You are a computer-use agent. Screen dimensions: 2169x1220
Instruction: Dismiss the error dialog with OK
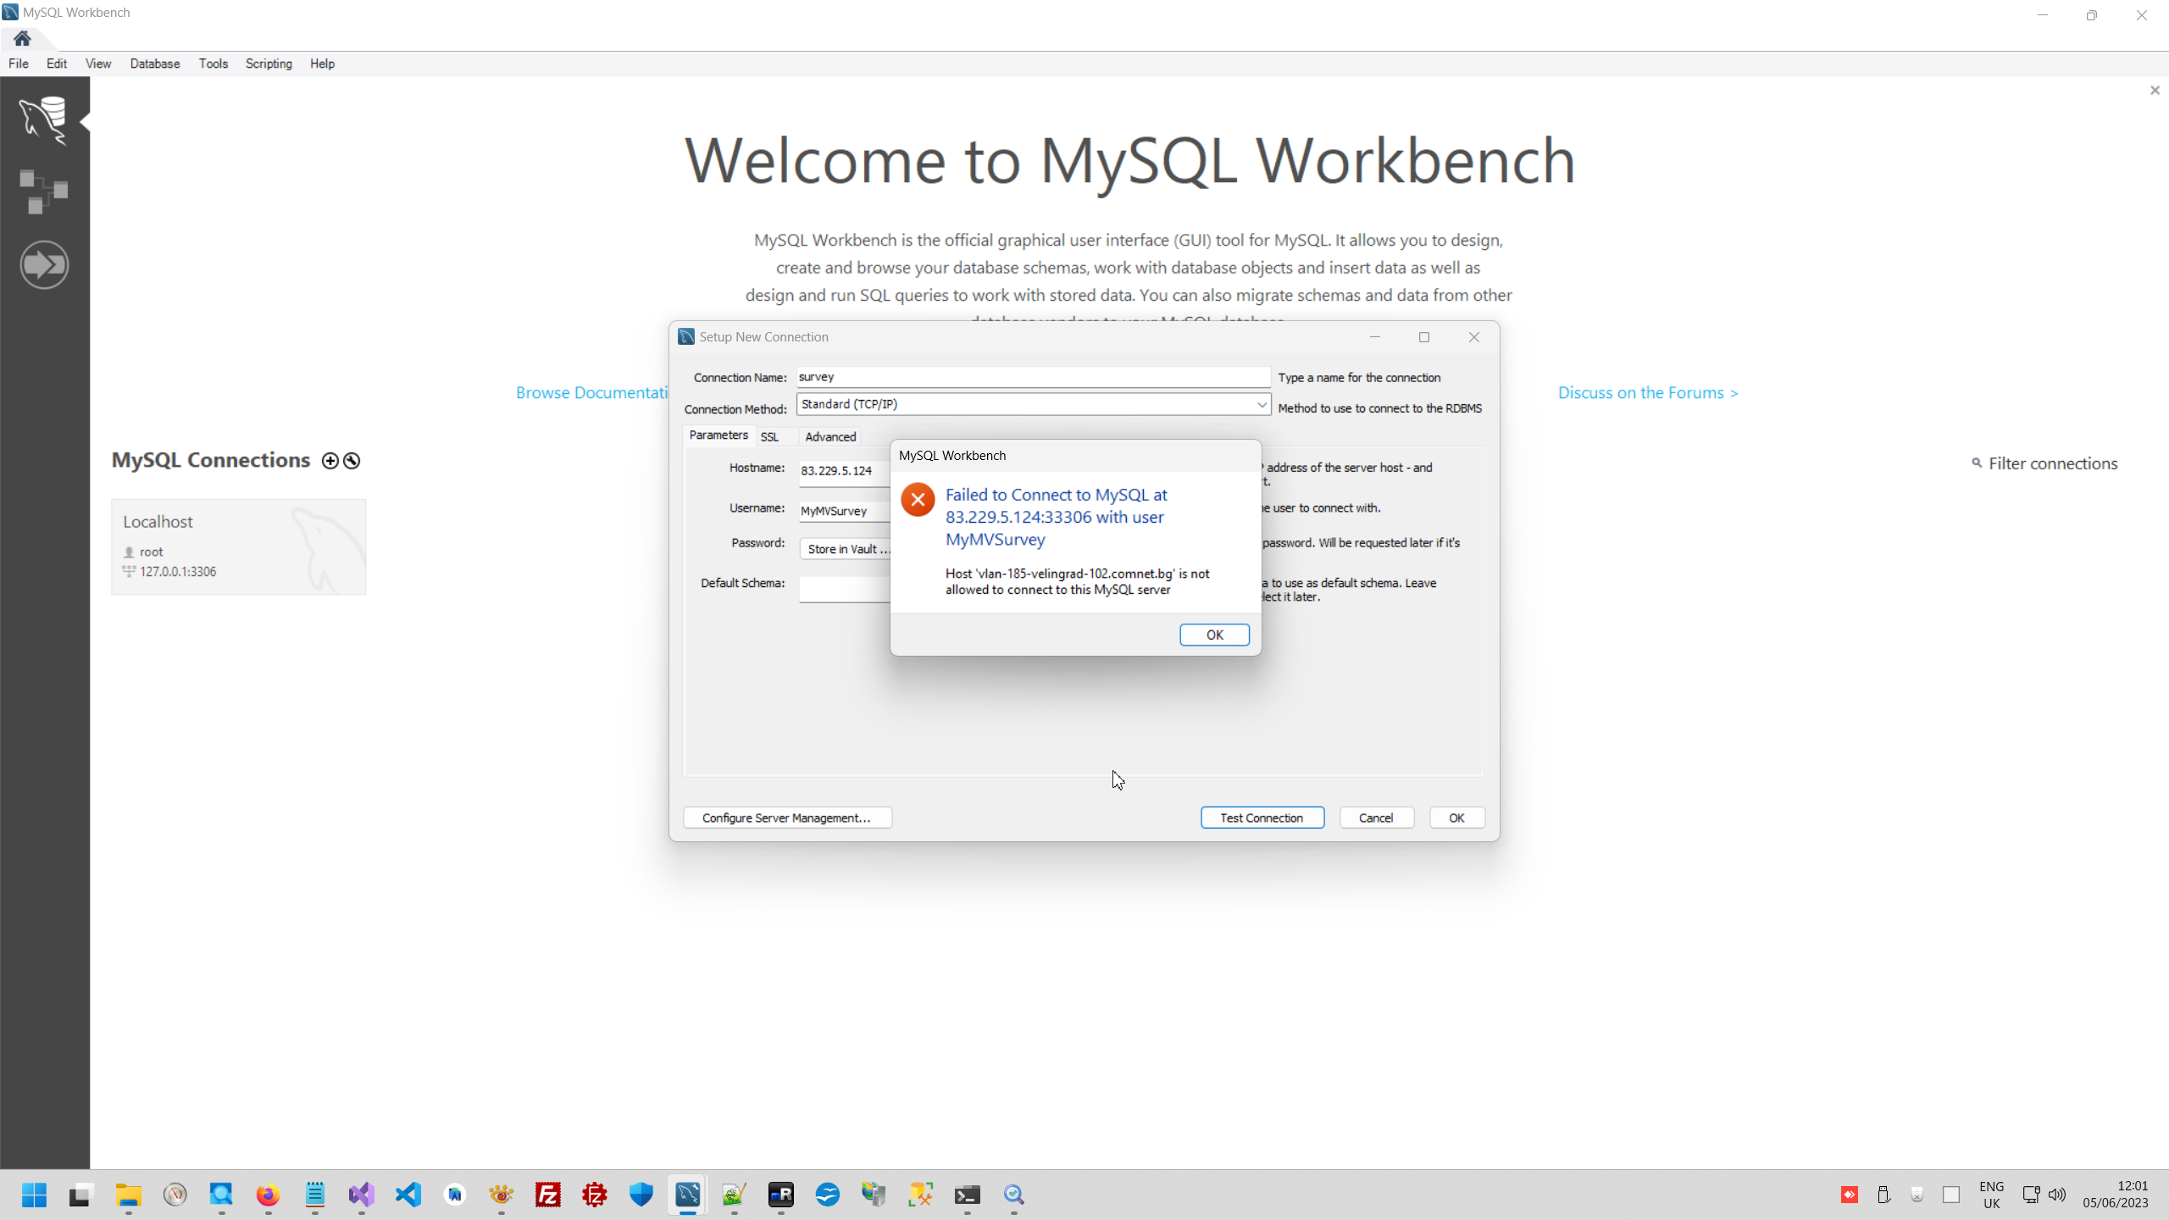coord(1213,635)
